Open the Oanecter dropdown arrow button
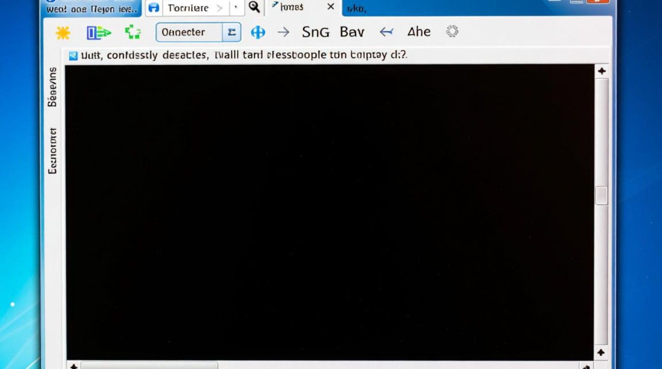Screen dimensions: 662x369 232,32
